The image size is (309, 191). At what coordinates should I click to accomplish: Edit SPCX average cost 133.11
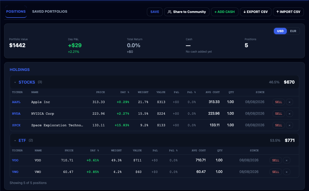point(215,125)
